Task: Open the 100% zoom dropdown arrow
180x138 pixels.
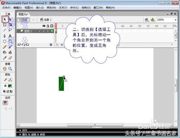Action: (x=176, y=20)
